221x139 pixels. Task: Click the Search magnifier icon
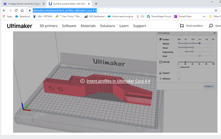[x=211, y=26]
